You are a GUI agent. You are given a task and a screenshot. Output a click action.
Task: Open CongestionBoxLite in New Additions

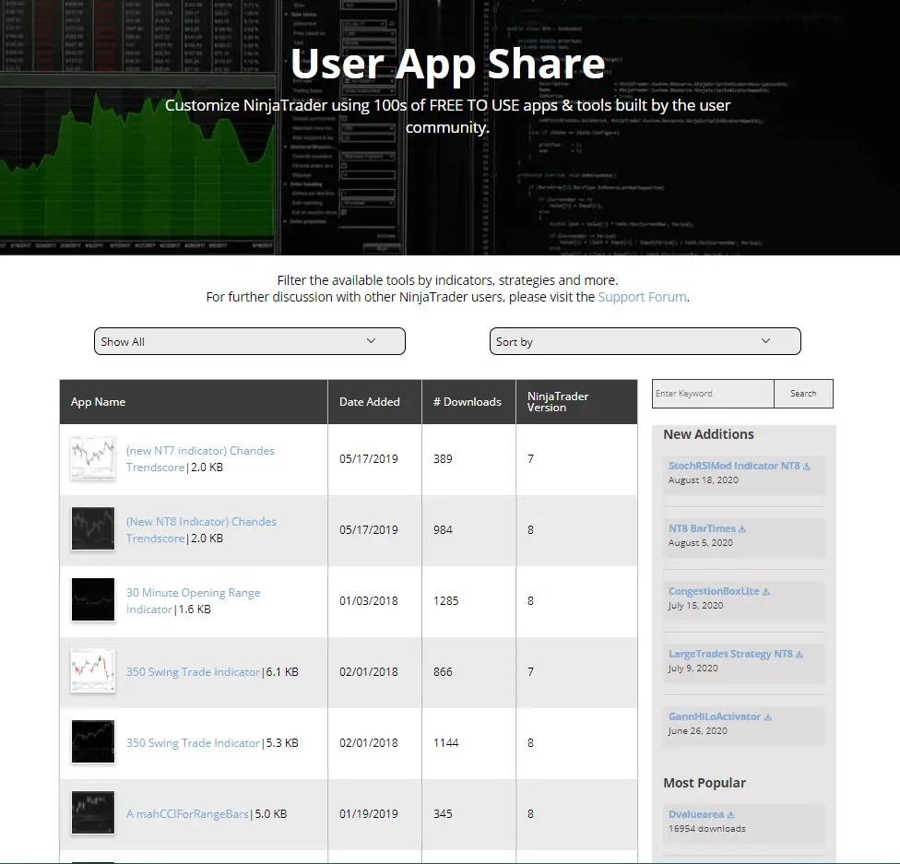click(x=714, y=591)
